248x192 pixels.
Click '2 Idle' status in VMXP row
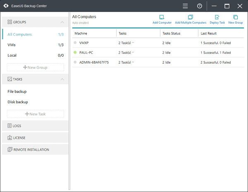tap(167, 43)
